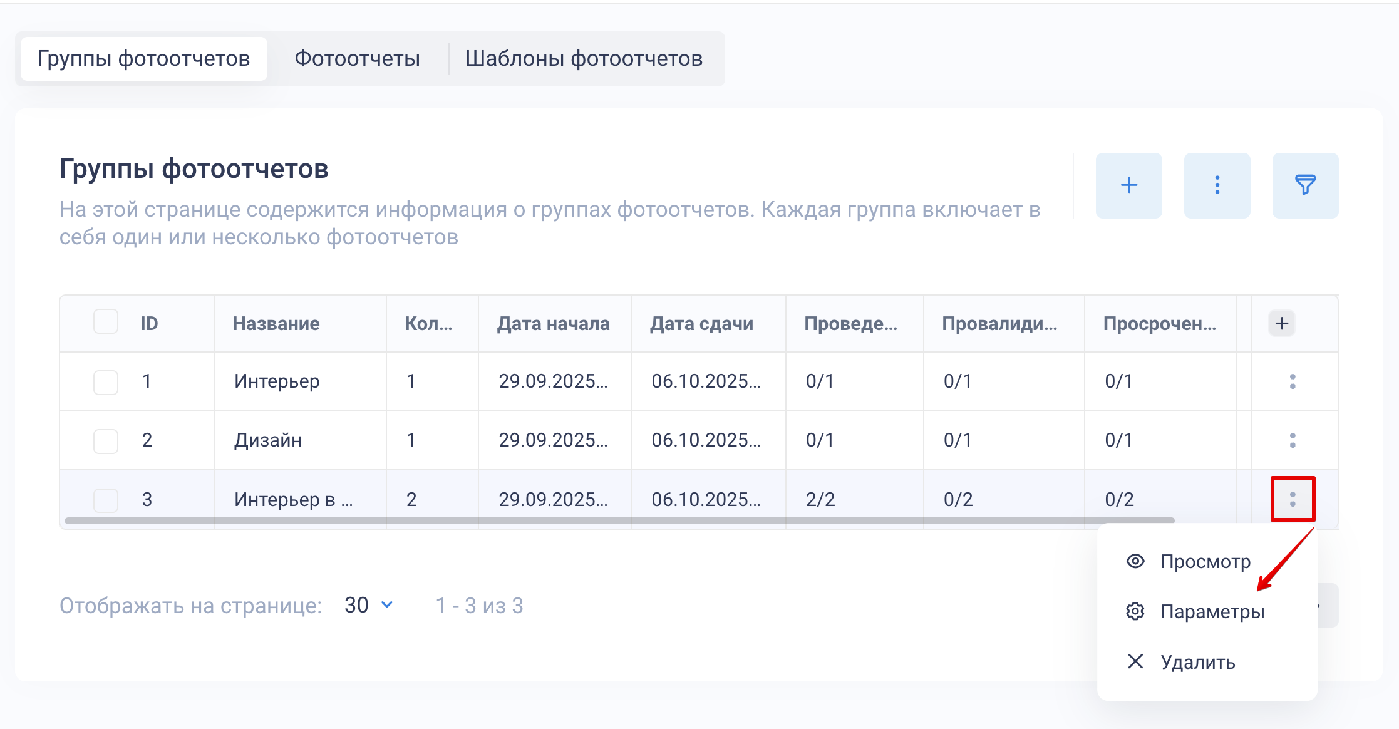1399x729 pixels.
Task: Click the Интерьер name cell
Action: 277,381
